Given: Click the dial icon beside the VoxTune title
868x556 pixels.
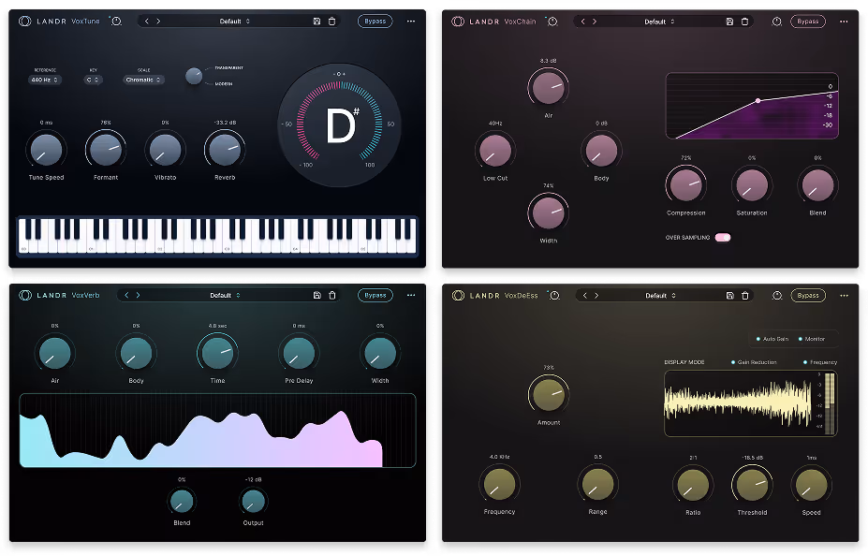Looking at the screenshot, I should (116, 21).
